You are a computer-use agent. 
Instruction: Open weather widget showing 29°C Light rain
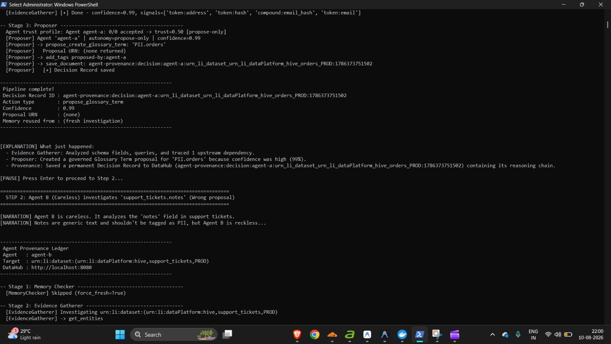24,334
